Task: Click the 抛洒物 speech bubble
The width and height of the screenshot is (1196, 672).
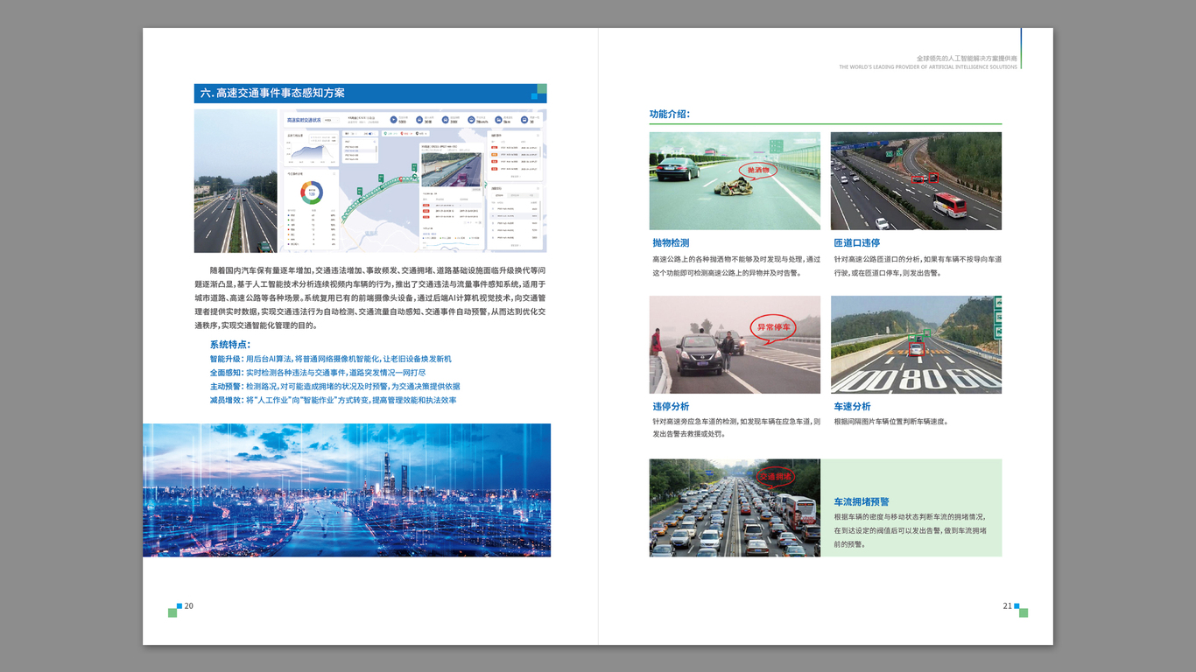Action: [757, 170]
